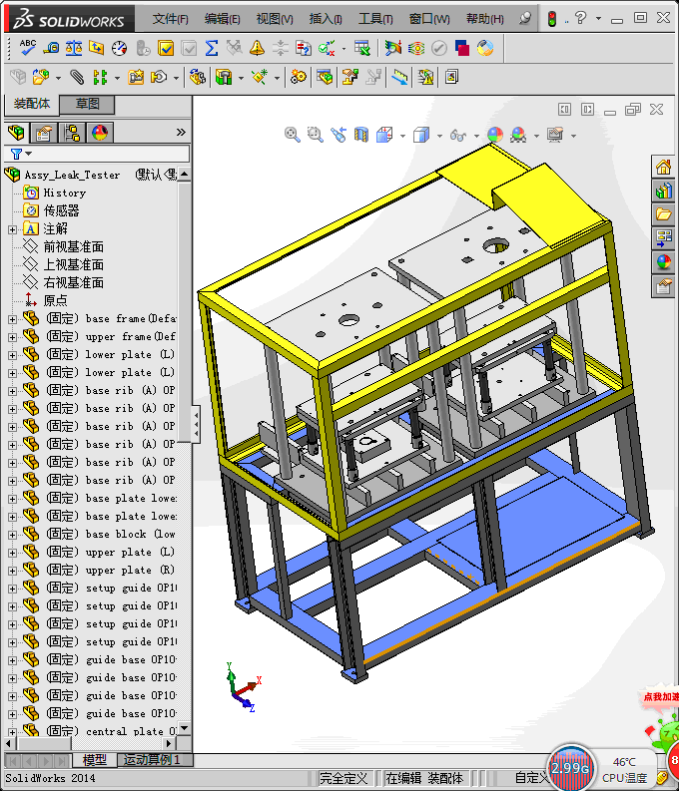This screenshot has height=791, width=679.
Task: Click the yellow warning bell icon
Action: tap(257, 48)
